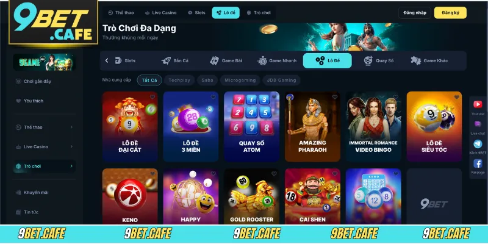Filter providers by Microgaming
The width and height of the screenshot is (488, 244).
(x=240, y=80)
